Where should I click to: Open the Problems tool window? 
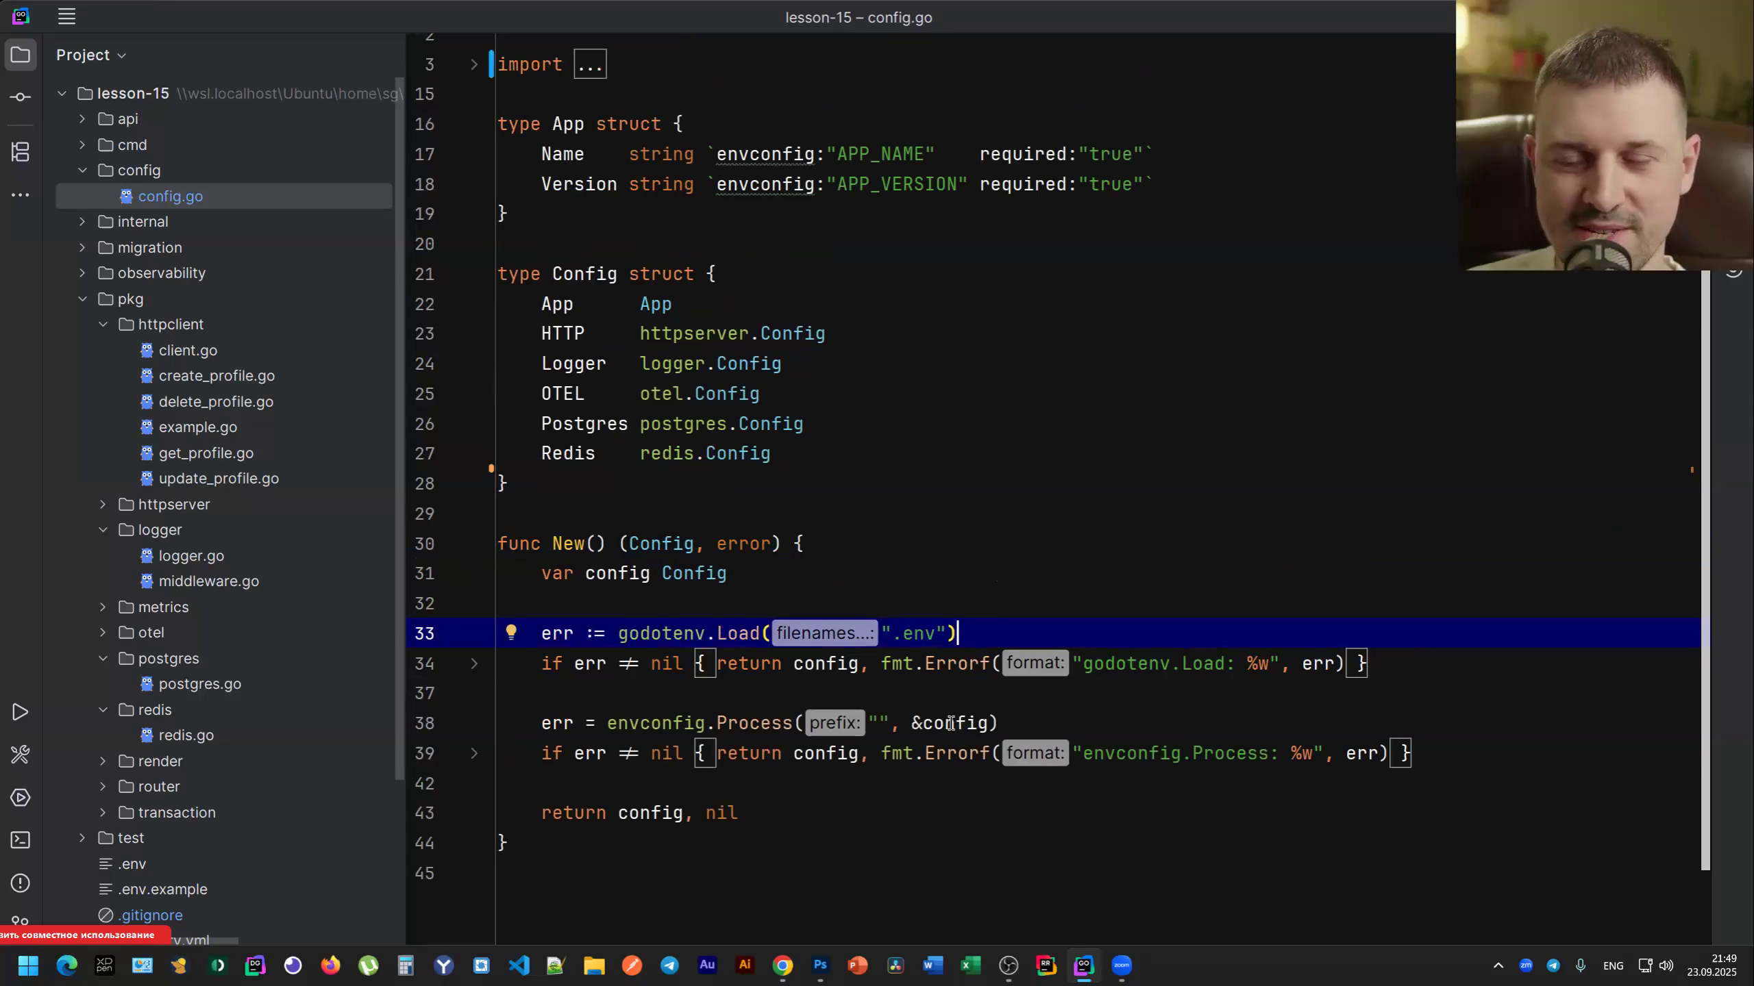pyautogui.click(x=21, y=883)
